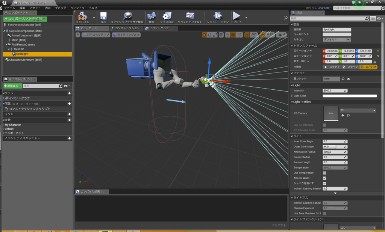Screen dimensions: 385x232
Task: Select the rotate gizmo mode icon
Action: click(x=209, y=35)
